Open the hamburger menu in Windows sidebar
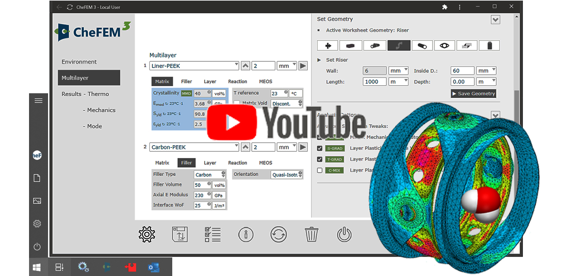Image resolution: width=571 pixels, height=276 pixels. point(39,100)
